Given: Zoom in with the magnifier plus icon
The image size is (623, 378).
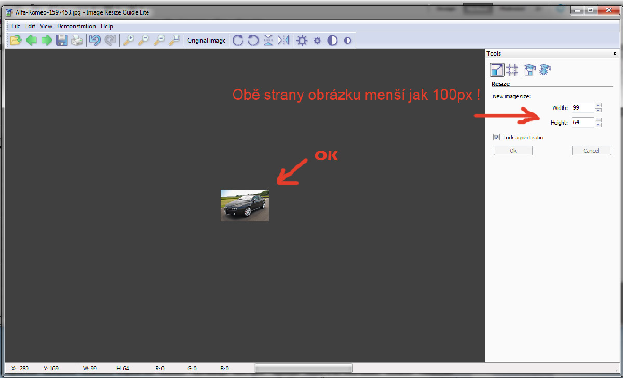Looking at the screenshot, I should point(128,40).
